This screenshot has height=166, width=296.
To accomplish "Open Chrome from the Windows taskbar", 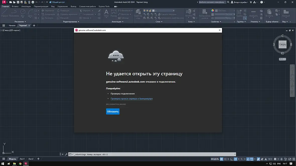I will tap(20, 164).
